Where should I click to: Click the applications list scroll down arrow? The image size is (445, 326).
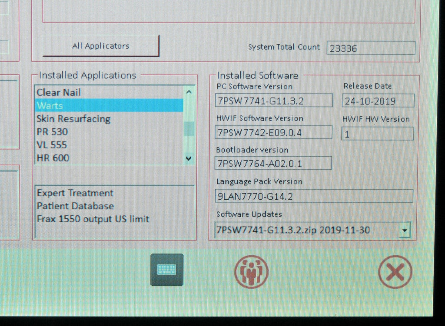(189, 158)
